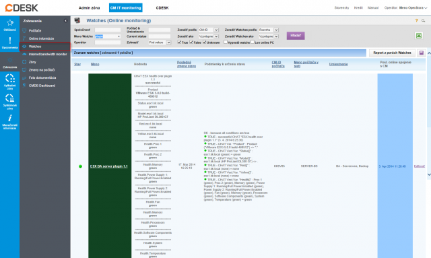Open the Zoradiť Watches ako dropdown
The width and height of the screenshot is (431, 258).
click(x=269, y=36)
